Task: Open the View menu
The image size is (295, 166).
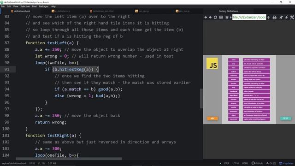Action: click(x=16, y=6)
